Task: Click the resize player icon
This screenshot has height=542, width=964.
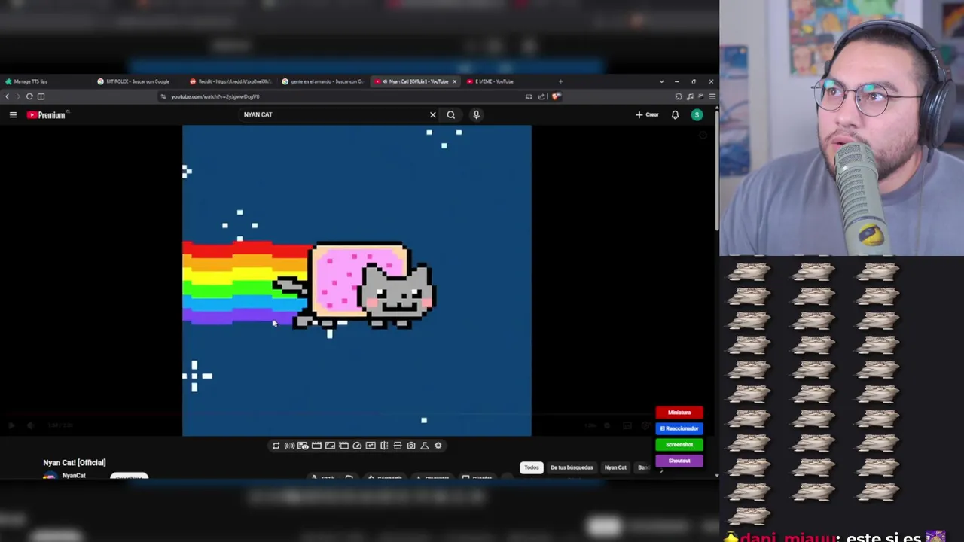Action: pyautogui.click(x=330, y=446)
